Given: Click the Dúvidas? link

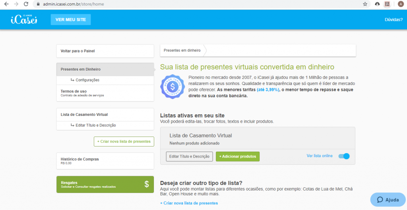Looking at the screenshot, I should click(393, 19).
